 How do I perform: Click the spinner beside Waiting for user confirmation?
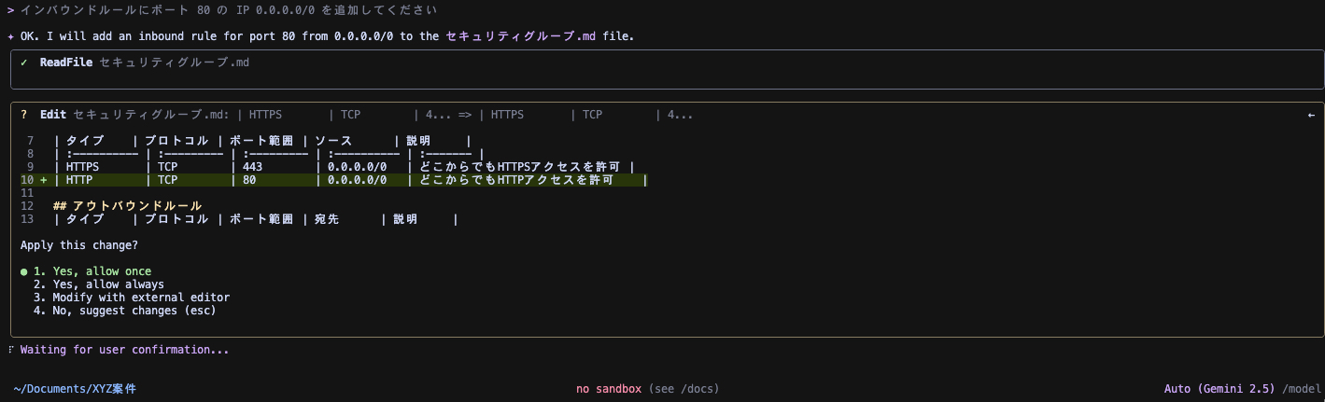(10, 351)
